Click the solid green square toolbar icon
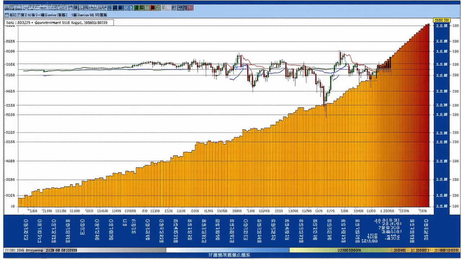 136,8
